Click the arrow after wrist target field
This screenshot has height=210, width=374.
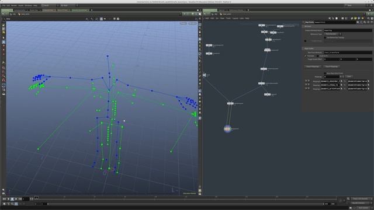point(369,89)
